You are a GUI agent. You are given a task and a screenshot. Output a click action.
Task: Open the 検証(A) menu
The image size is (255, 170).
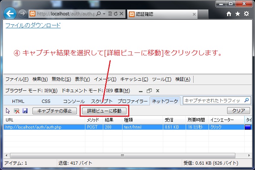coord(183,79)
